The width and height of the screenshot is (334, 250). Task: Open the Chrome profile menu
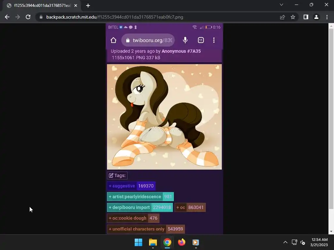(x=316, y=17)
